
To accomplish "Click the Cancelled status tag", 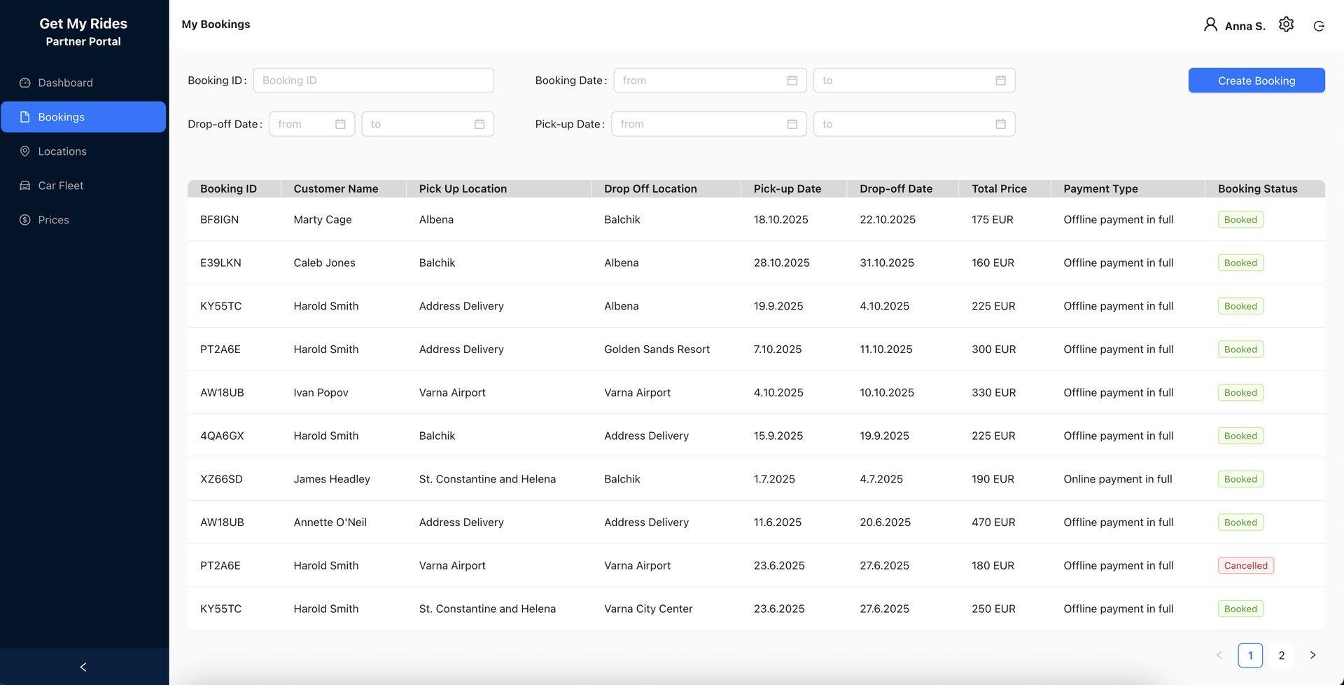I will tap(1245, 566).
